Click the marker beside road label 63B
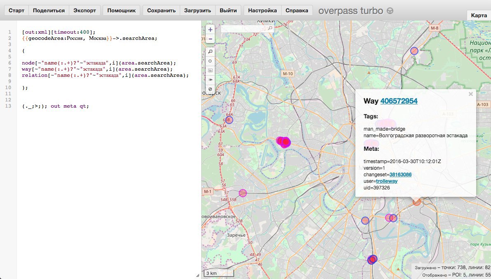 point(229,120)
